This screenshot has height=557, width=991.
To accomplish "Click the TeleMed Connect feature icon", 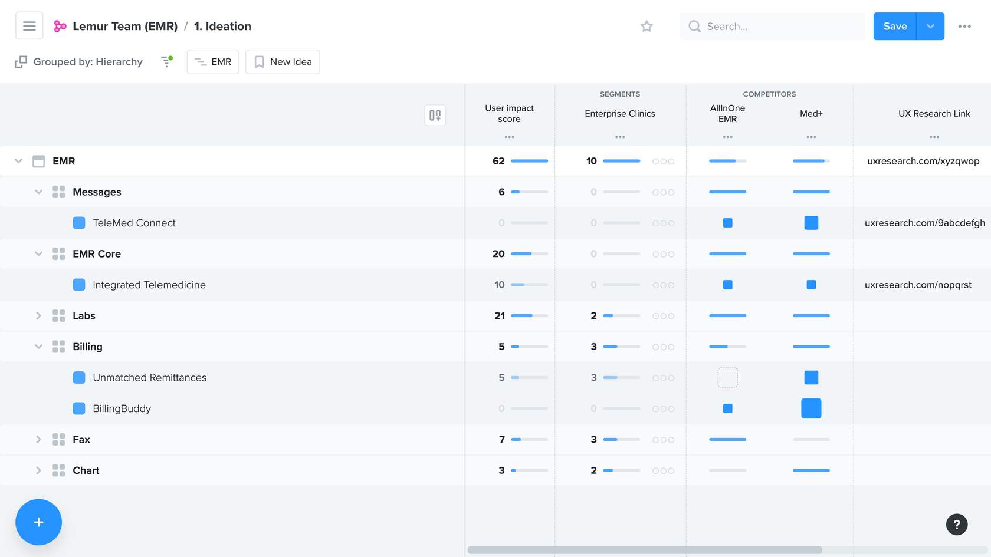I will click(78, 223).
